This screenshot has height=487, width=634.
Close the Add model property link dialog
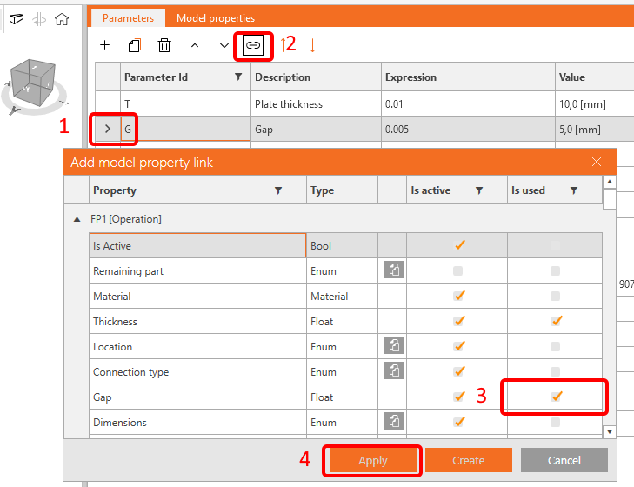pos(597,162)
